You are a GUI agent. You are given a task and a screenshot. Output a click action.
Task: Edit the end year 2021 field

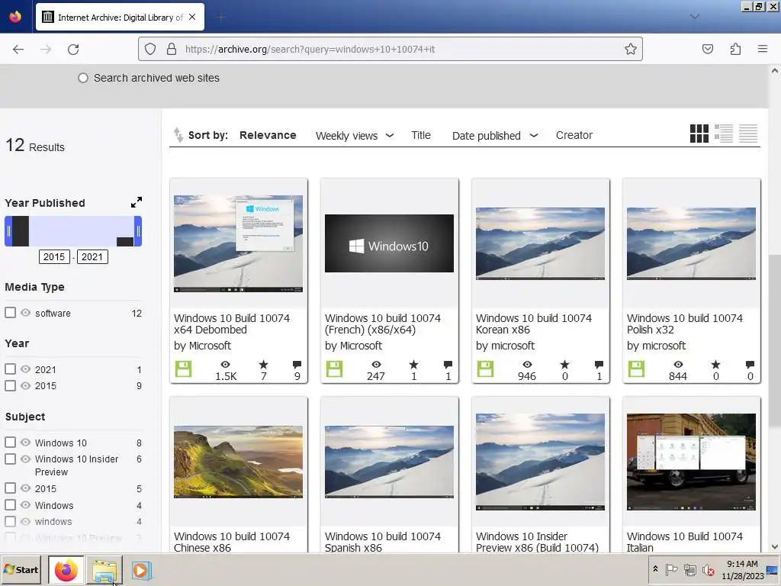(92, 256)
